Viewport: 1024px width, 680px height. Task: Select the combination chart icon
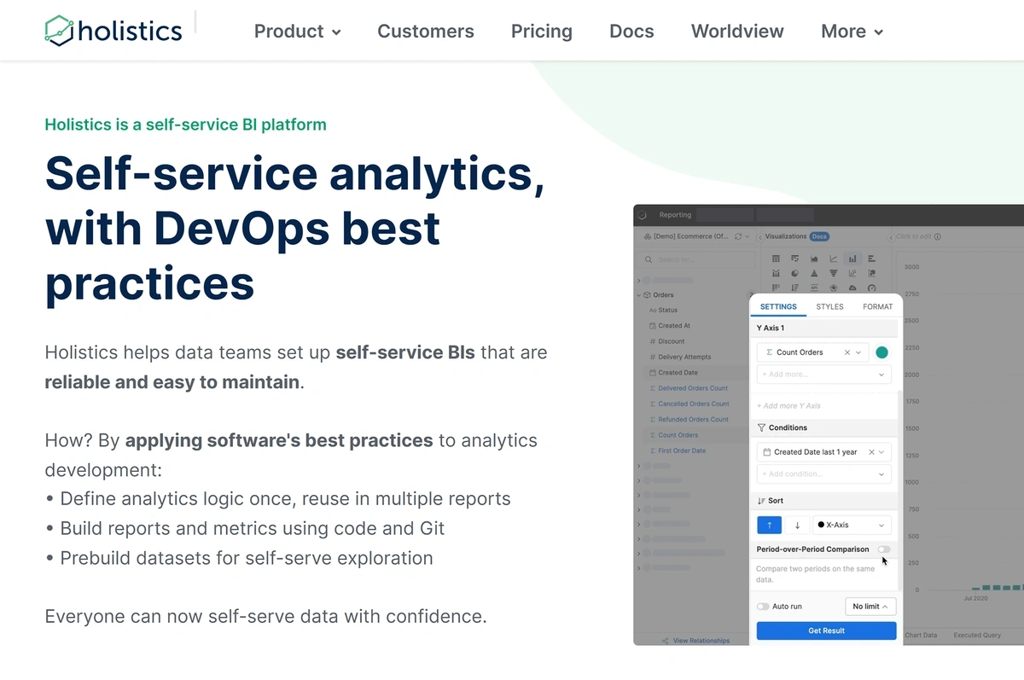[776, 273]
